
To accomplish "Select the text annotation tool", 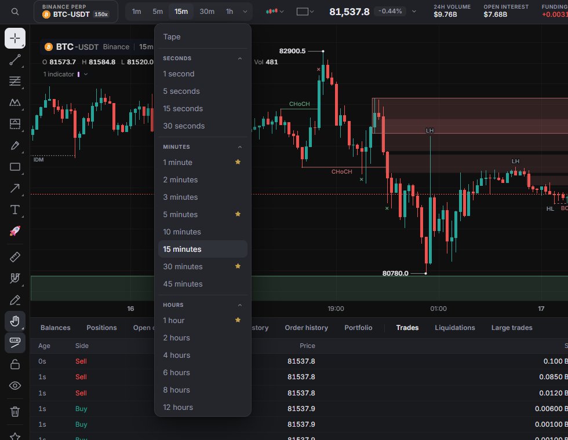I will [x=15, y=210].
